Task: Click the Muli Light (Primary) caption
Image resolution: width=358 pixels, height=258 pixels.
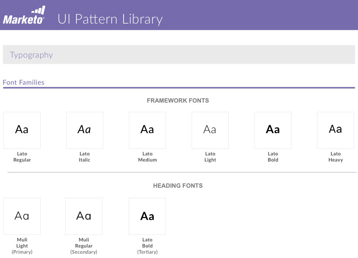Action: coord(22,246)
